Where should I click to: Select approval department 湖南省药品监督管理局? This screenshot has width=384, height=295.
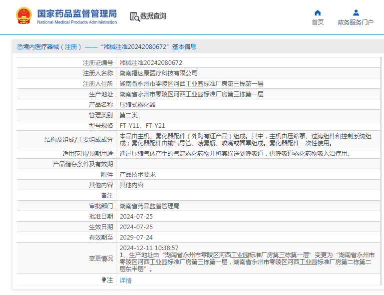pos(149,206)
